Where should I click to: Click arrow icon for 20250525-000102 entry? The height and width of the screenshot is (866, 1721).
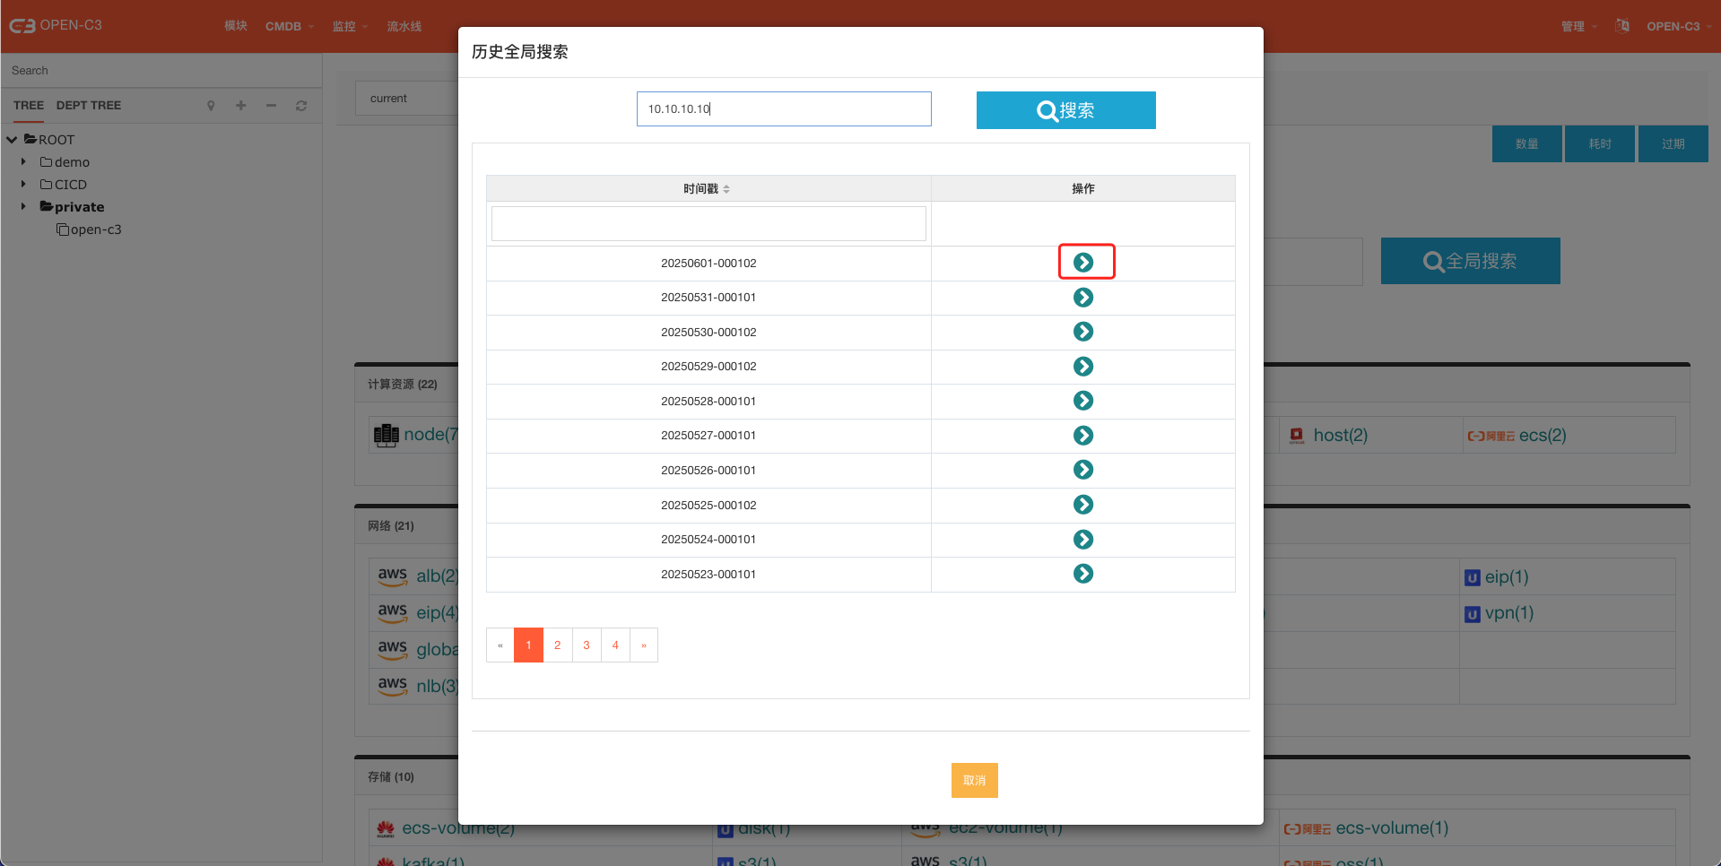pyautogui.click(x=1083, y=505)
